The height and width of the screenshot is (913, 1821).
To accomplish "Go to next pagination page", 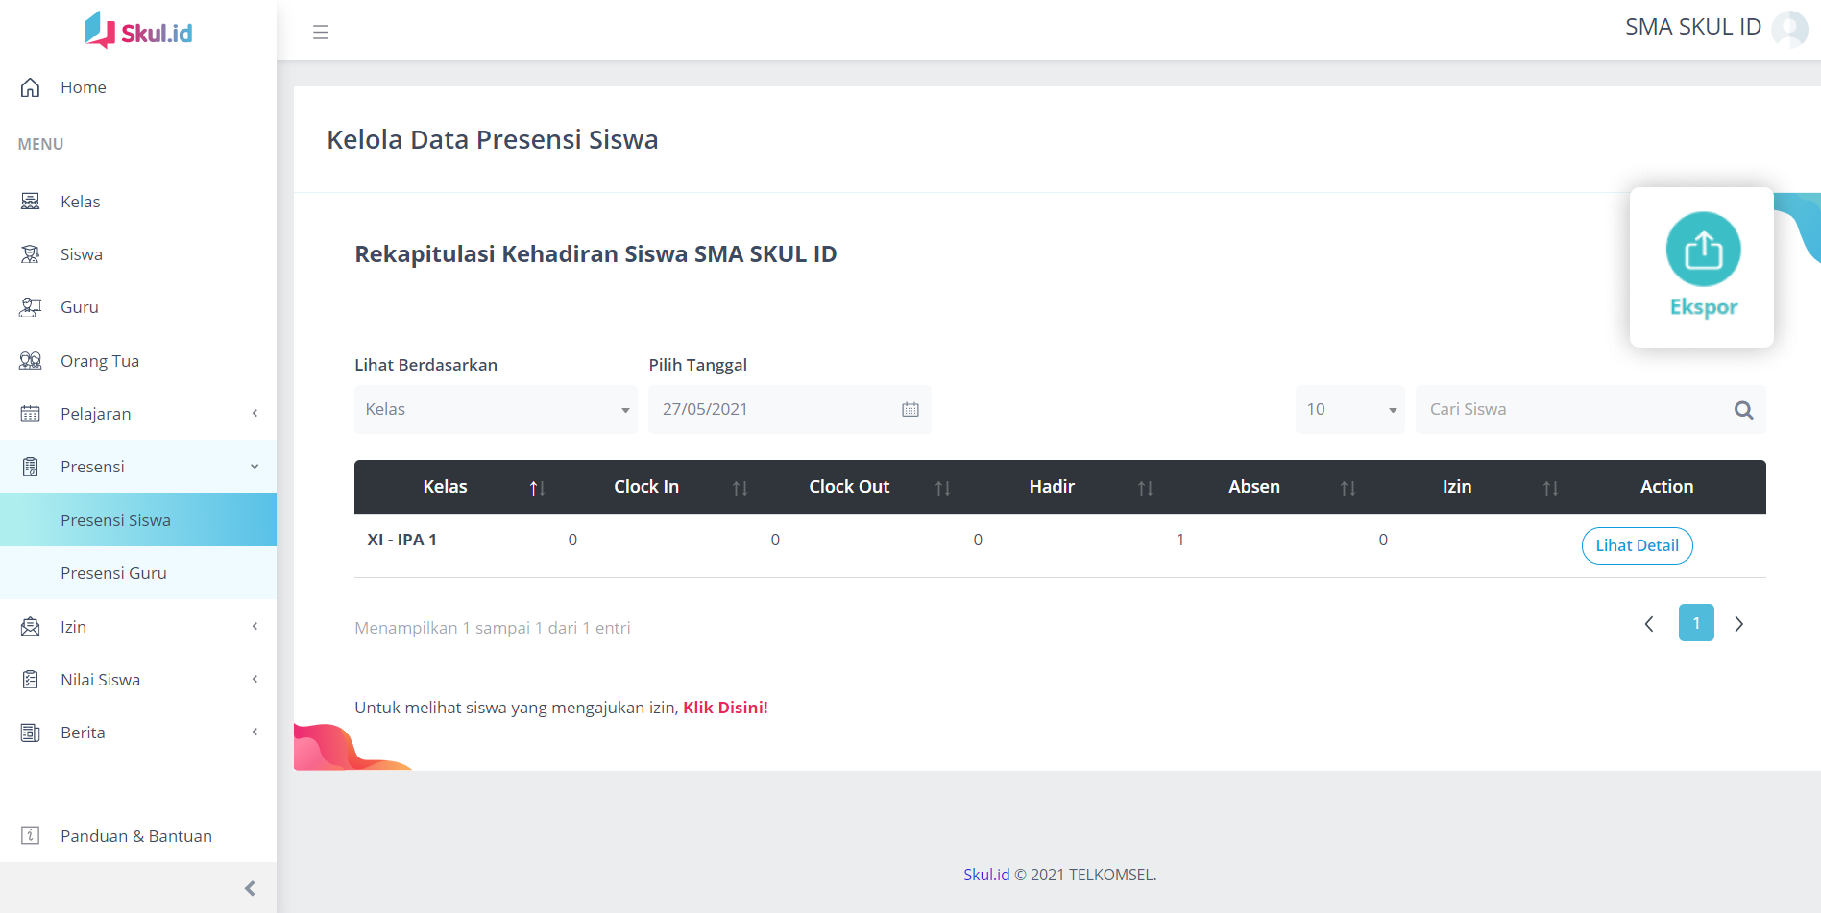I will coord(1738,624).
